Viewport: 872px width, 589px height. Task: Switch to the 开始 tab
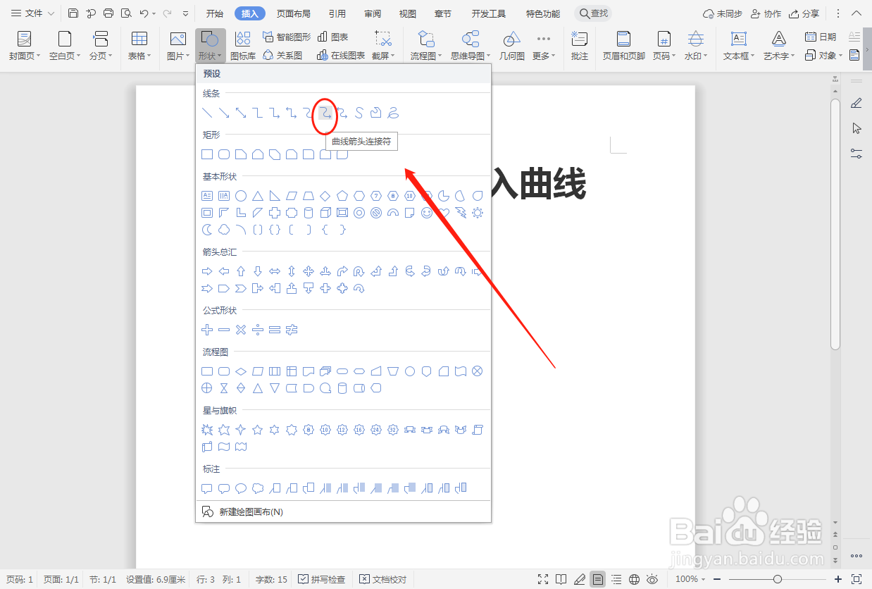tap(215, 13)
